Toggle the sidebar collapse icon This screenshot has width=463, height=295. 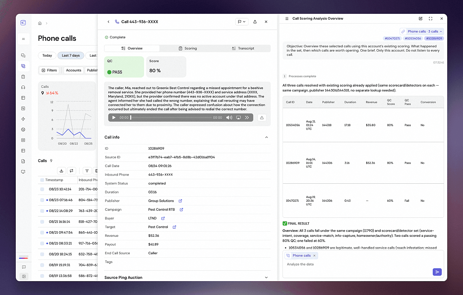tap(24, 276)
